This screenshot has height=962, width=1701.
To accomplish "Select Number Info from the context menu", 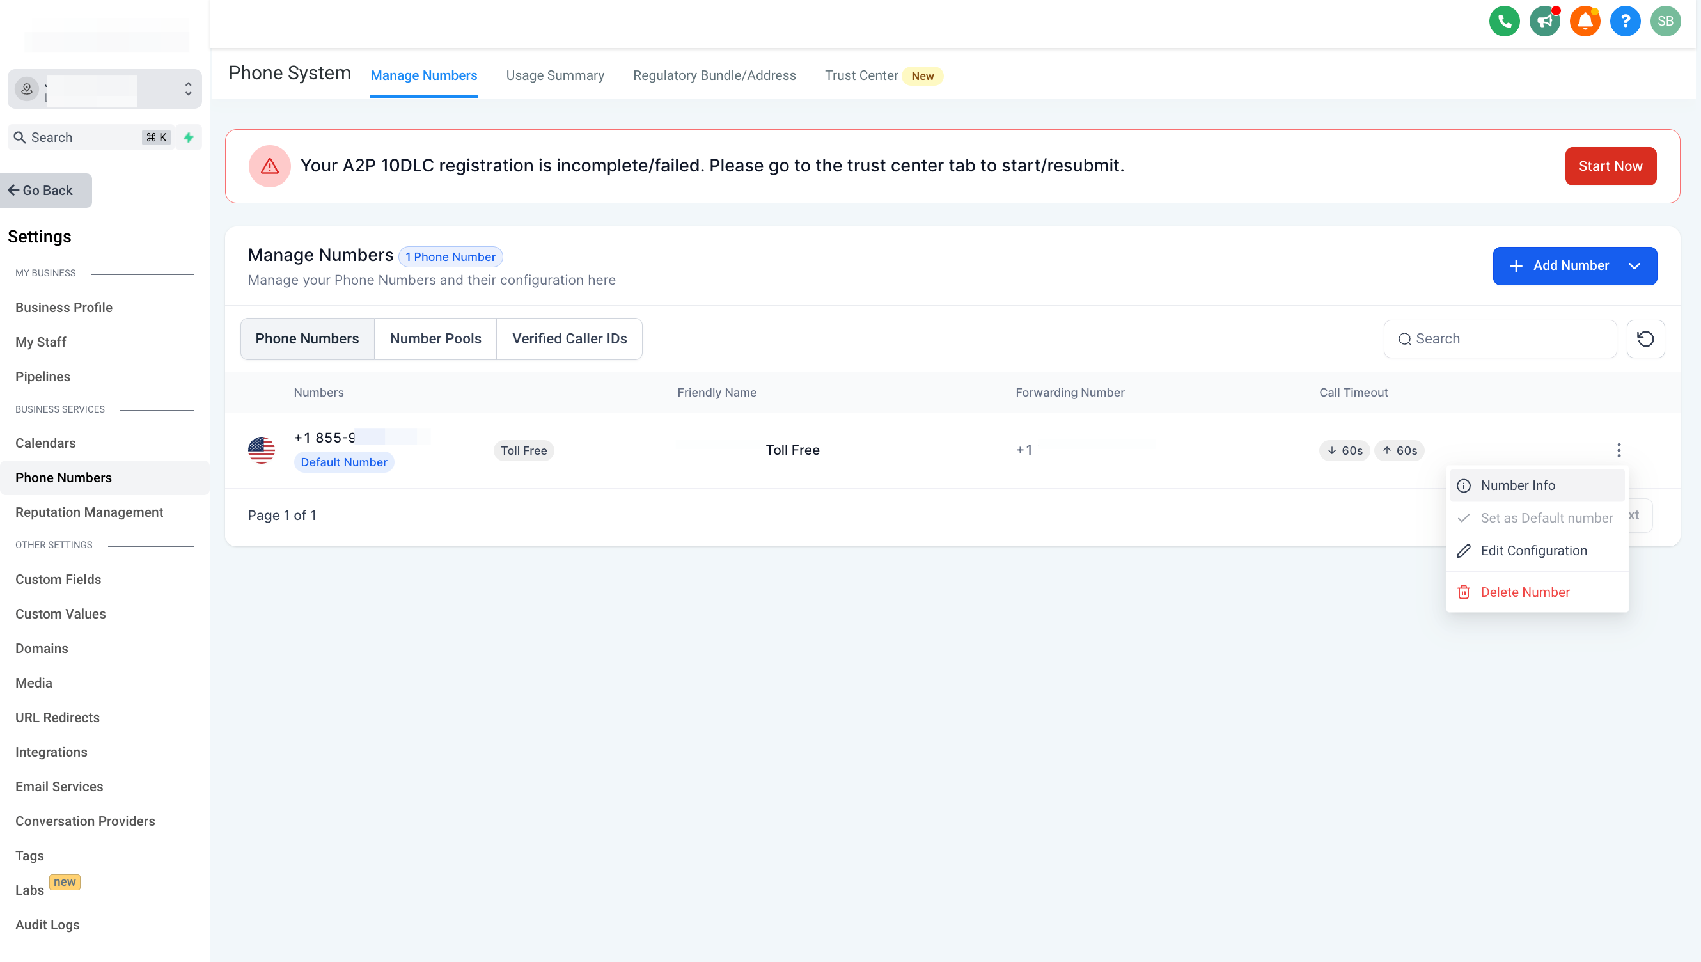I will [1517, 485].
